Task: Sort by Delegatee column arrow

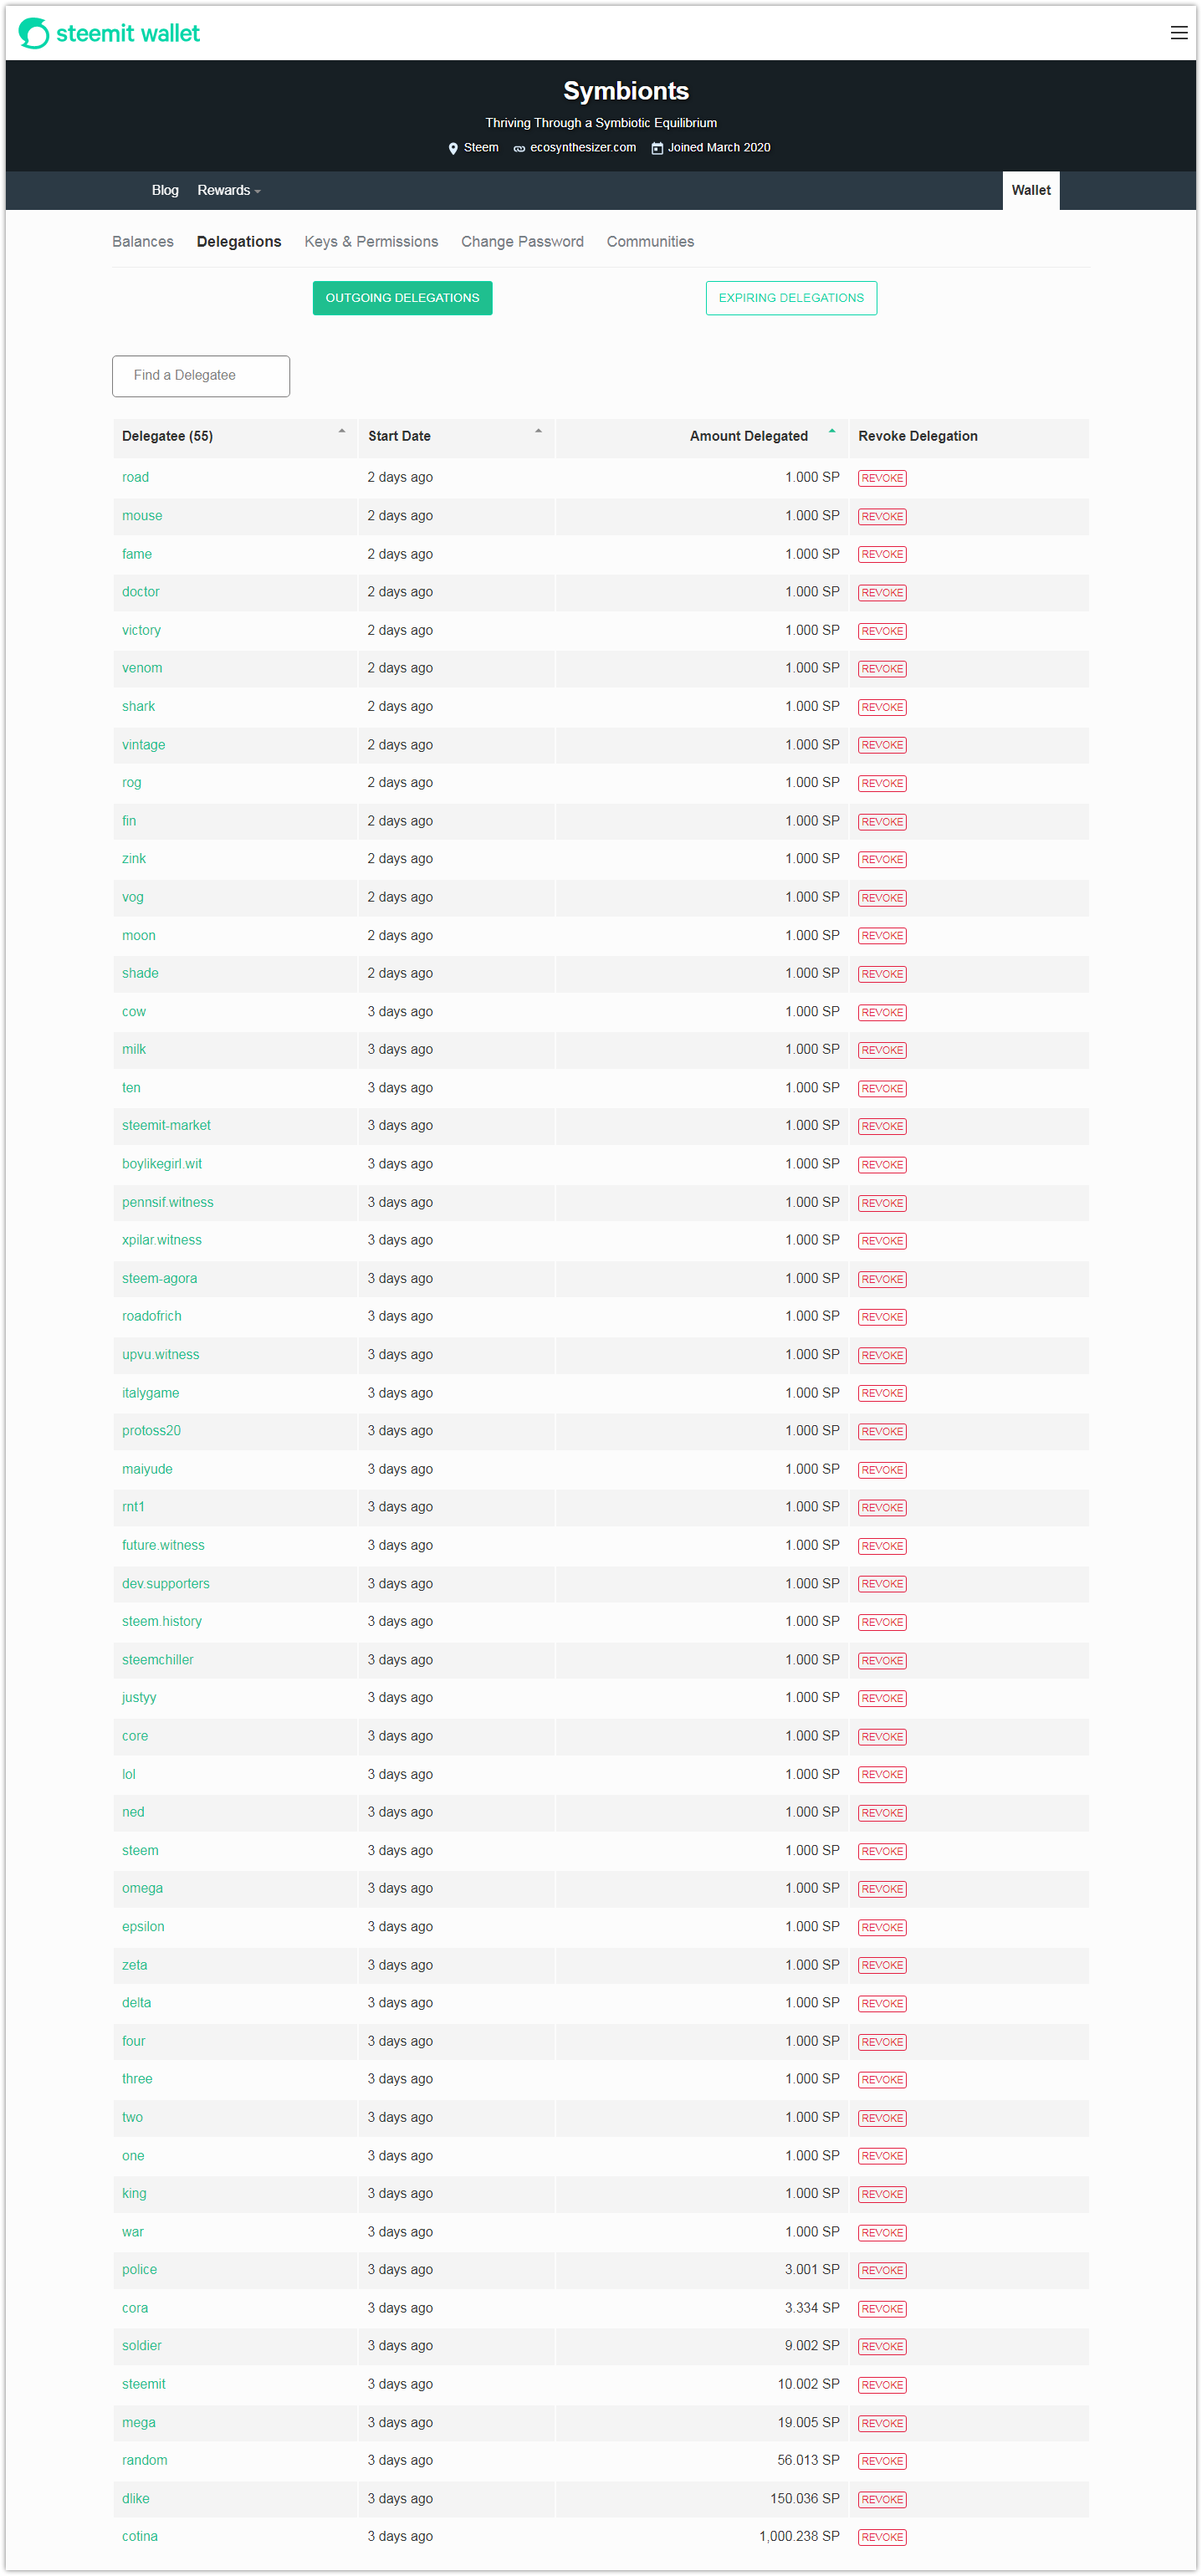Action: point(342,432)
